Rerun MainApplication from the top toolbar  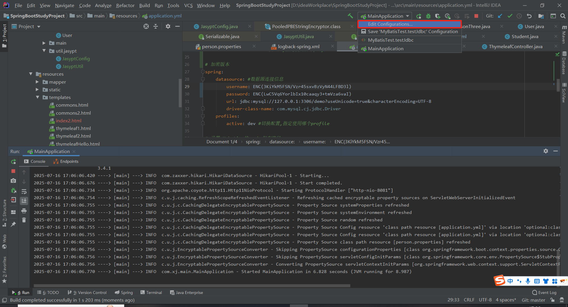coord(419,16)
